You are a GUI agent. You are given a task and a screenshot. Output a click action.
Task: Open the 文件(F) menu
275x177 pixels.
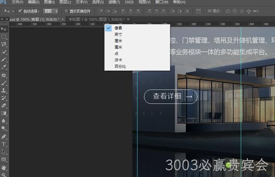pyautogui.click(x=17, y=2)
